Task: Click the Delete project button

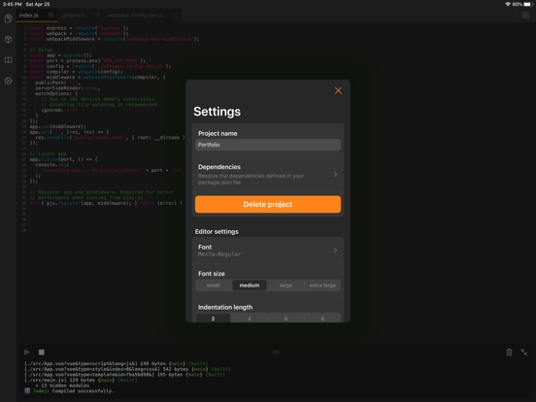Action: (268, 204)
